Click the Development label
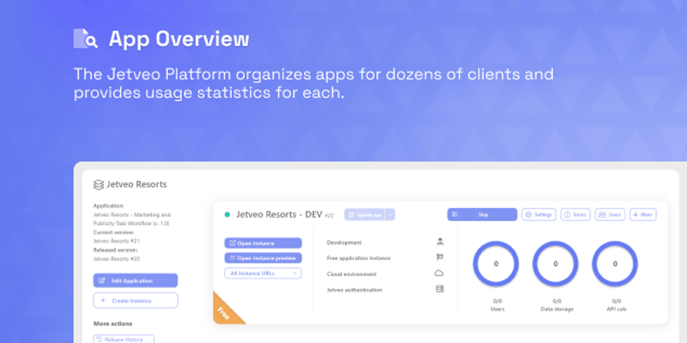This screenshot has width=687, height=343. click(x=344, y=243)
